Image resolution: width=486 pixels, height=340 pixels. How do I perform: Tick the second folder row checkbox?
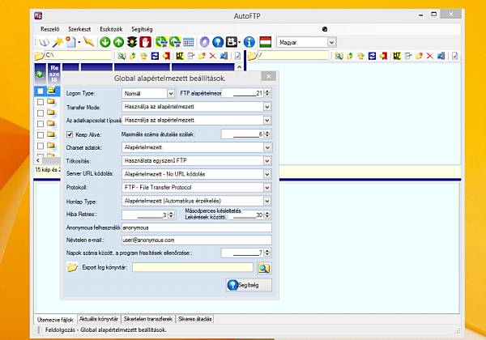tap(40, 102)
